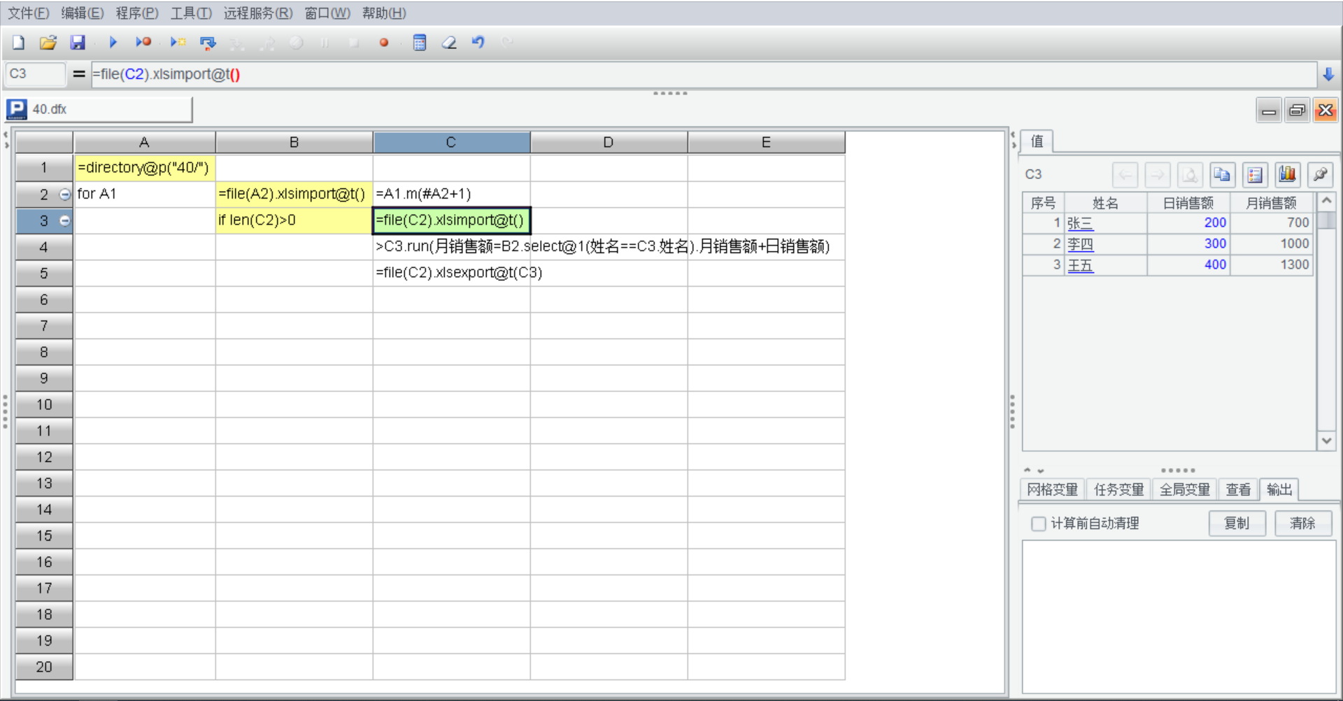Open the 李四 record link
The width and height of the screenshot is (1343, 701).
click(x=1080, y=244)
